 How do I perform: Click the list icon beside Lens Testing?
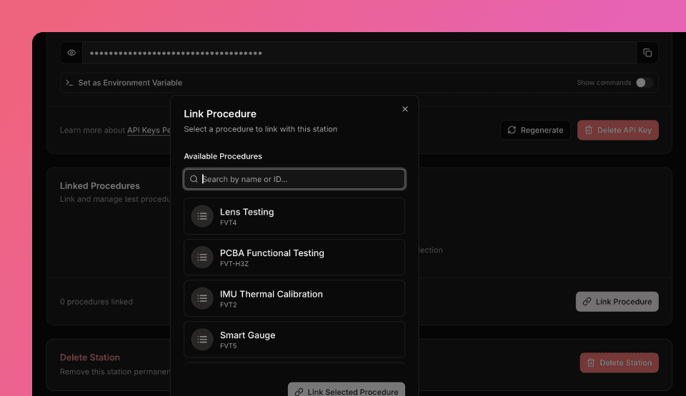point(202,216)
